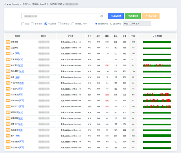This screenshot has height=153, width=181.
Task: Click the 30% packet loss value for 吉林通化
Action: pos(90,65)
